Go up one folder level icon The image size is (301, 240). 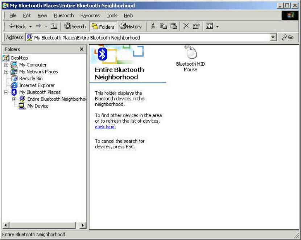pyautogui.click(x=54, y=26)
